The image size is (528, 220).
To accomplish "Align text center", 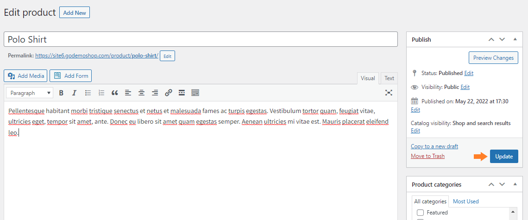I will point(141,93).
